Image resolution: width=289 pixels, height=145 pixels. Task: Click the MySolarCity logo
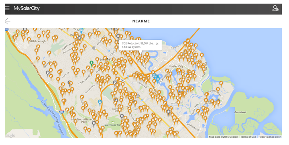26,8
